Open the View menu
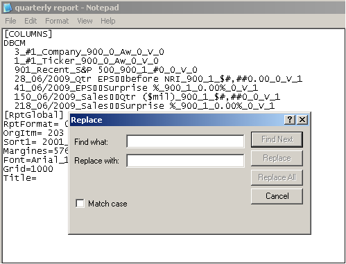Image resolution: width=346 pixels, height=264 pixels. coord(85,21)
